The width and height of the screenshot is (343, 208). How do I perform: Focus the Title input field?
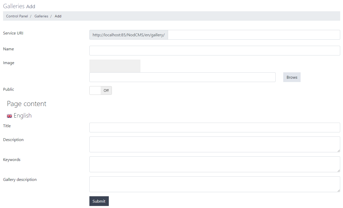coord(215,128)
